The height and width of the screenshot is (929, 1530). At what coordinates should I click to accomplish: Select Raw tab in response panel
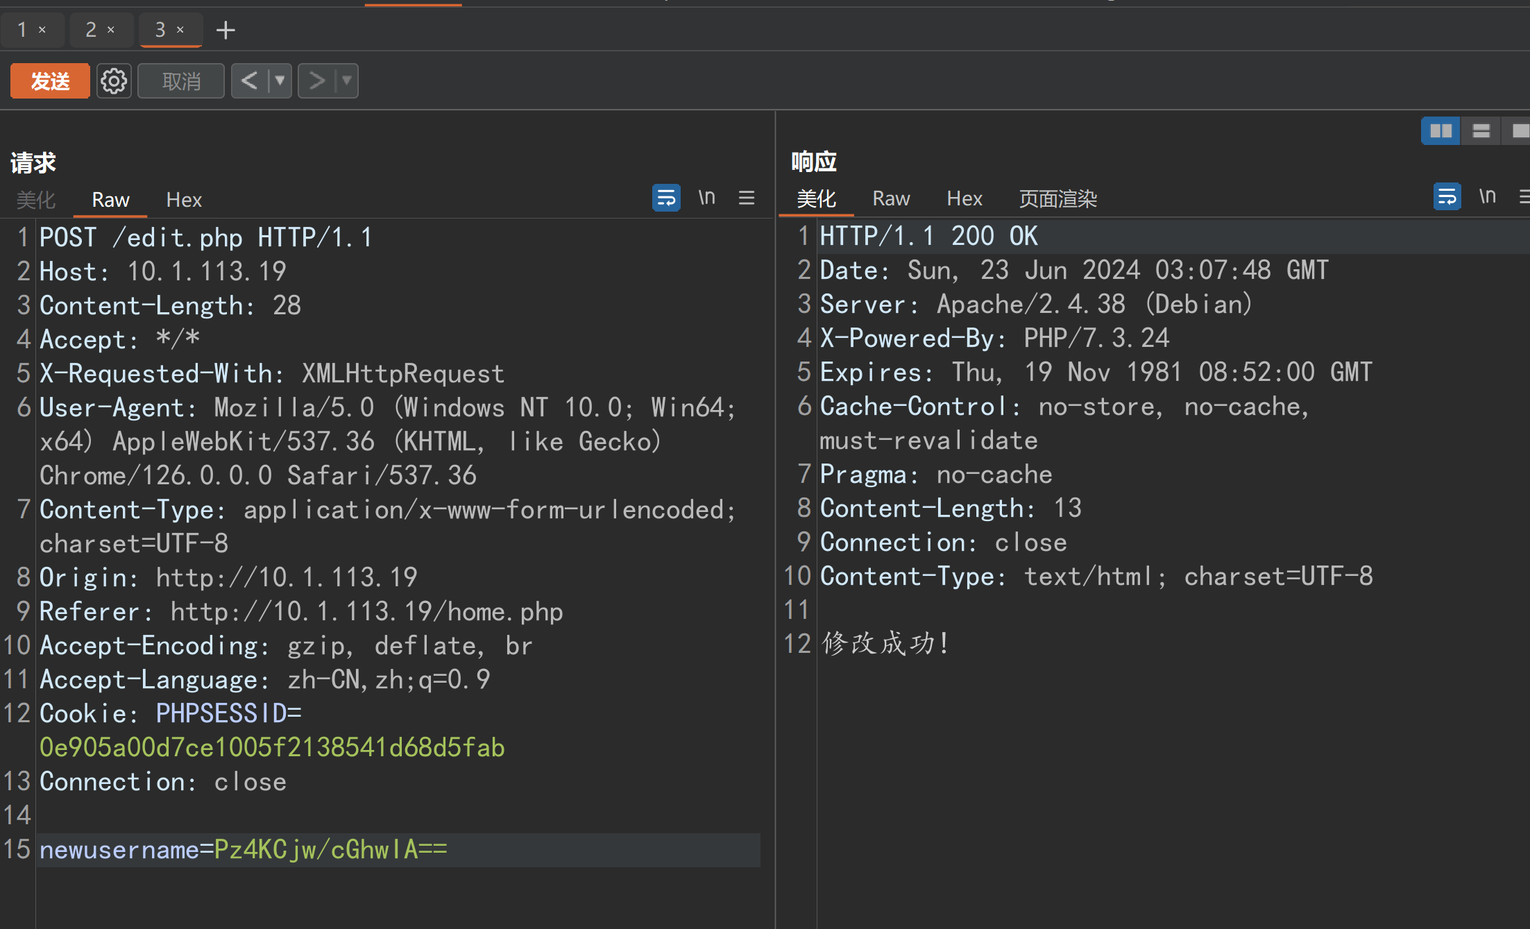point(891,199)
